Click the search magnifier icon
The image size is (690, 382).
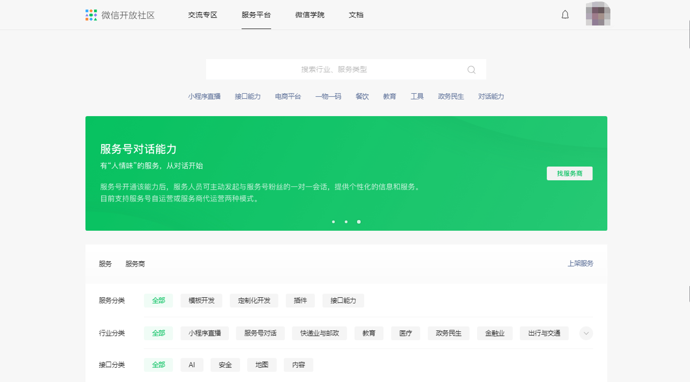[471, 70]
